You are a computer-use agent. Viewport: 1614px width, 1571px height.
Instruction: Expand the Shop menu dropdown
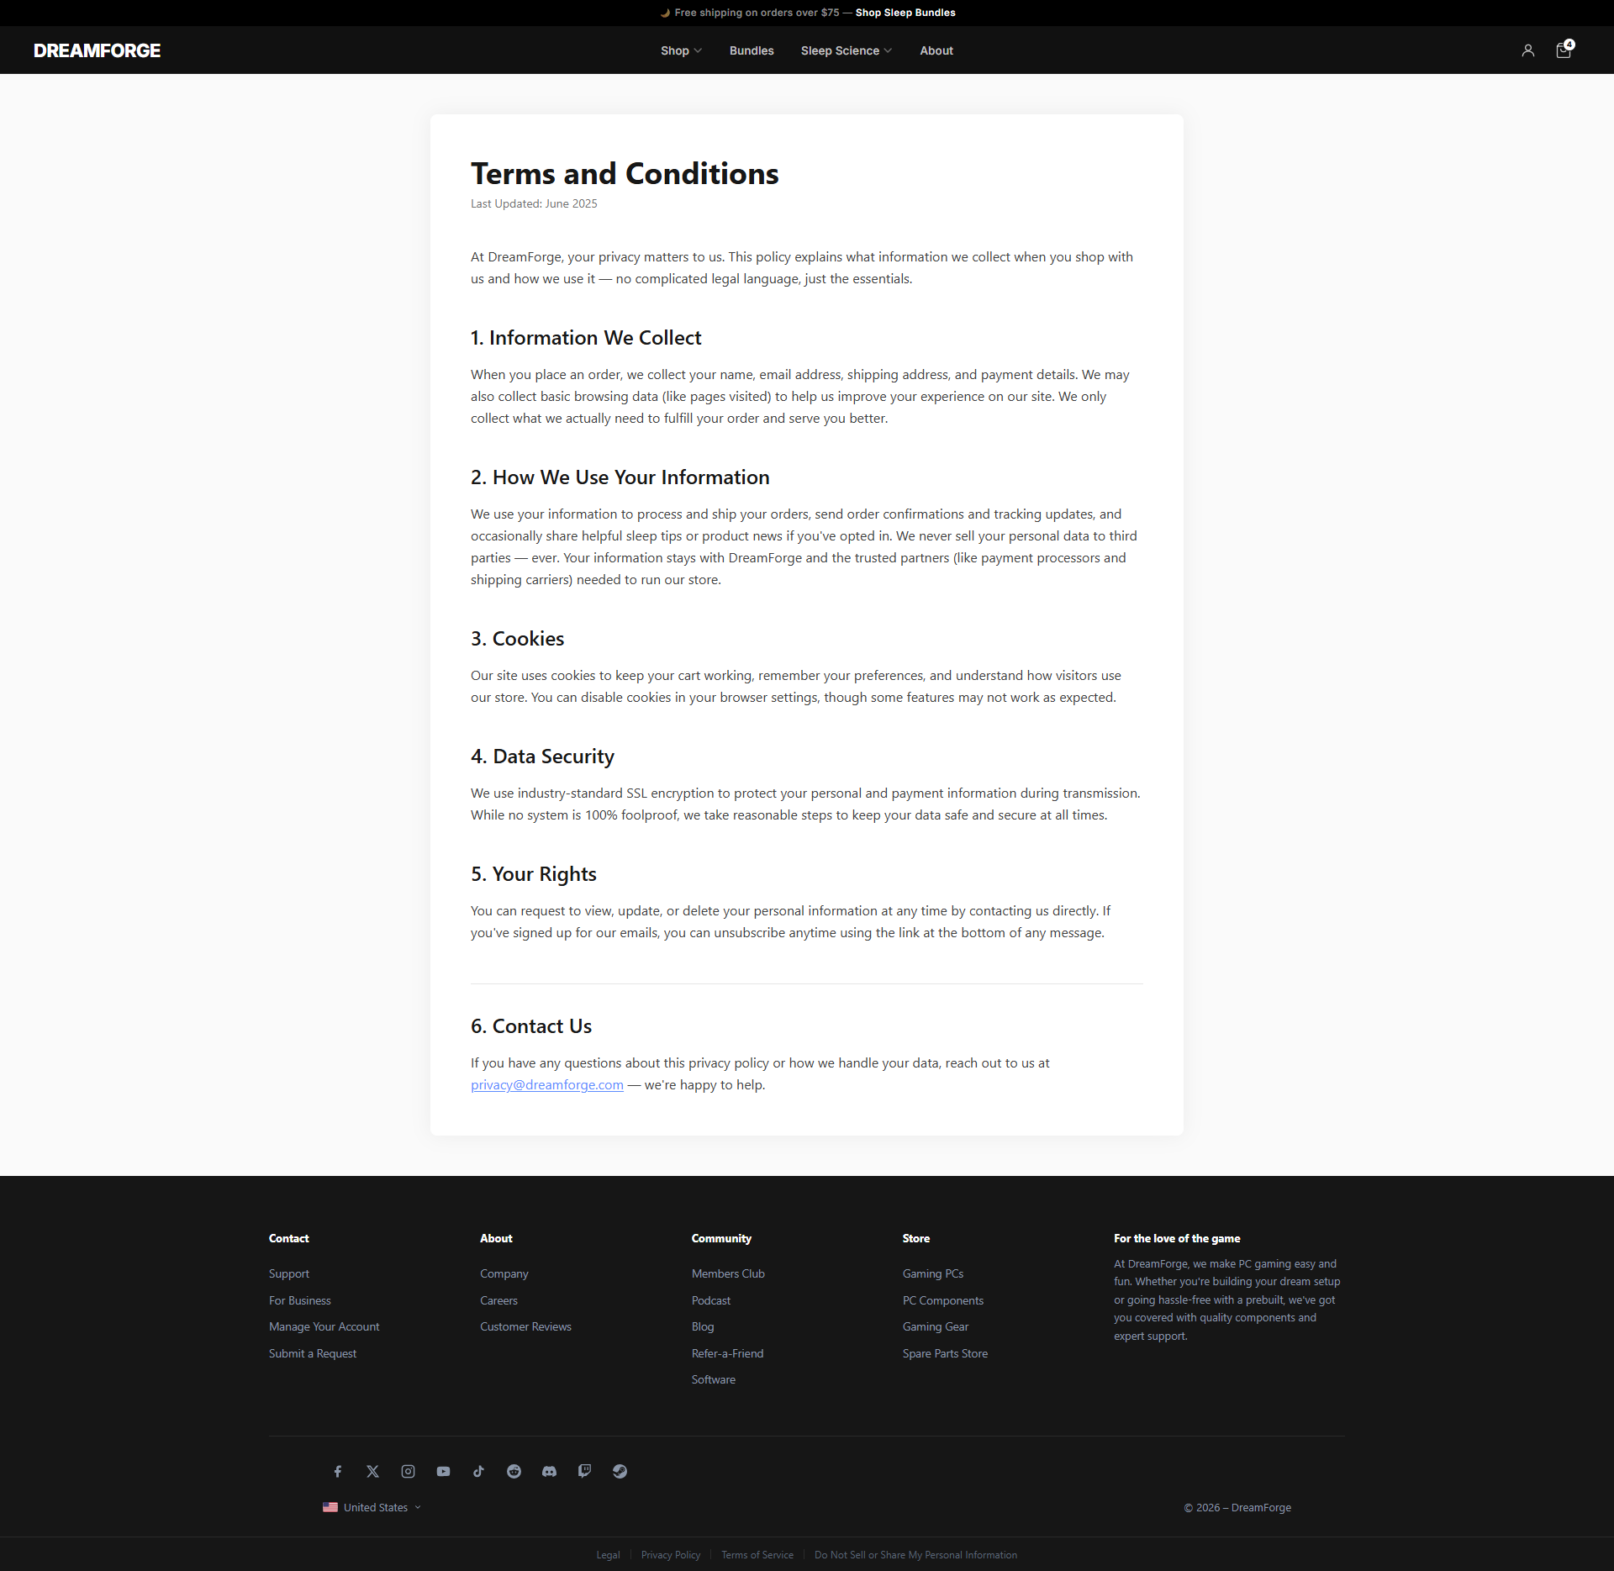coord(681,50)
